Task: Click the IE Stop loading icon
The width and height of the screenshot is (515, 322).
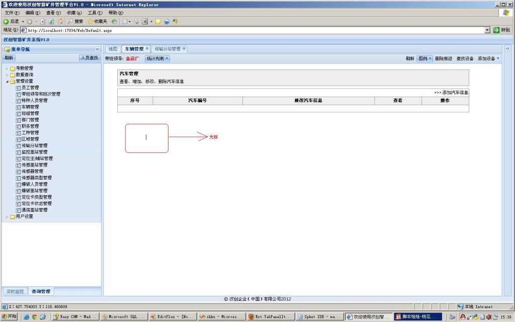Action: (43, 21)
